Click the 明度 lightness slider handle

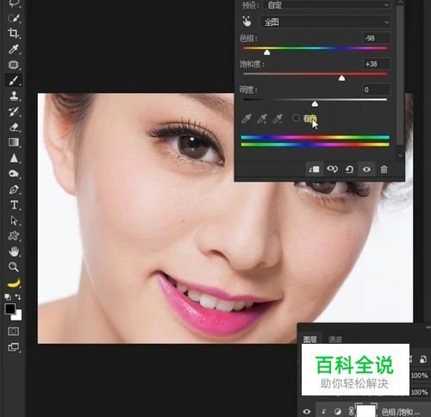315,103
